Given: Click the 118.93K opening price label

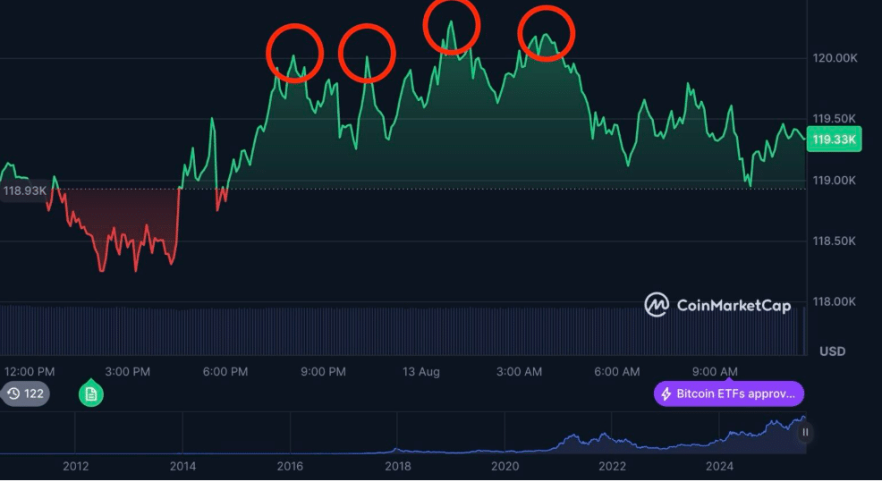Looking at the screenshot, I should tap(24, 190).
